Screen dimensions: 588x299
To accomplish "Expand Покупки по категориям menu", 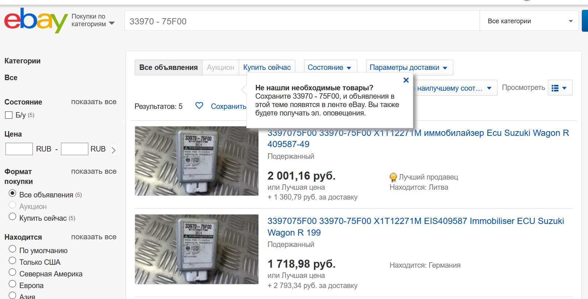I will (x=93, y=20).
